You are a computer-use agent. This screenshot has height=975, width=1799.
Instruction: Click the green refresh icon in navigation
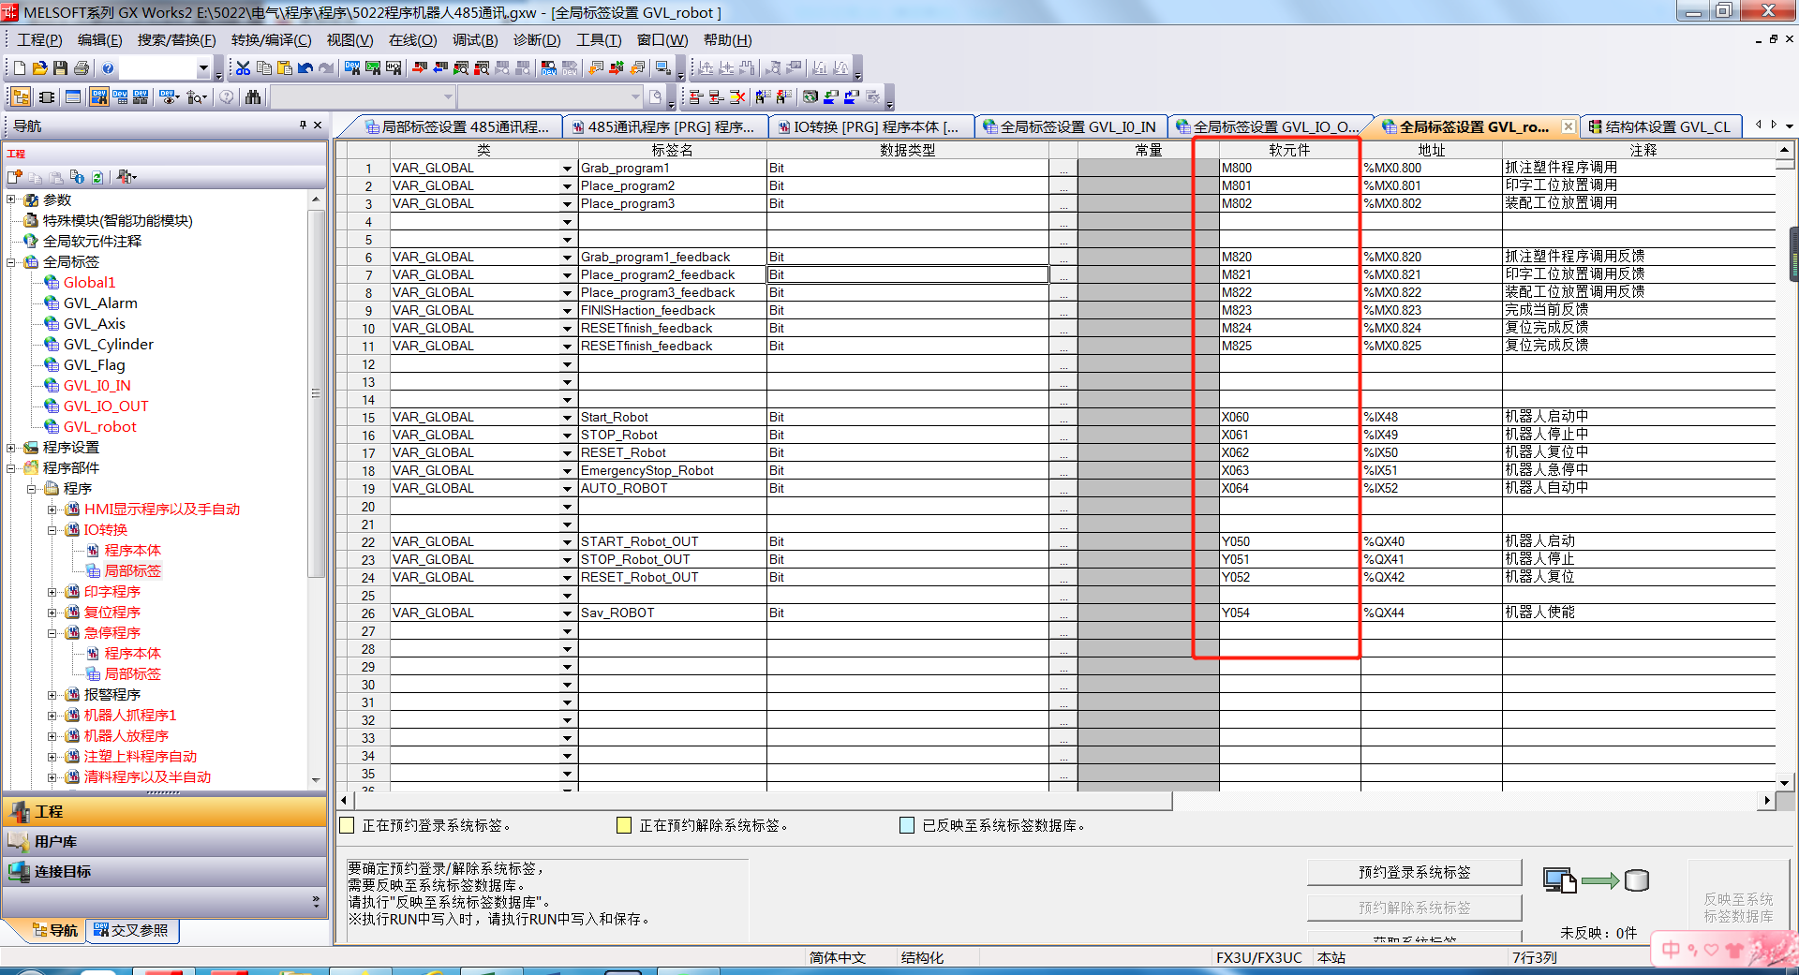(x=97, y=177)
